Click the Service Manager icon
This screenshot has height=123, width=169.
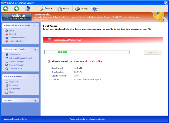point(7,65)
